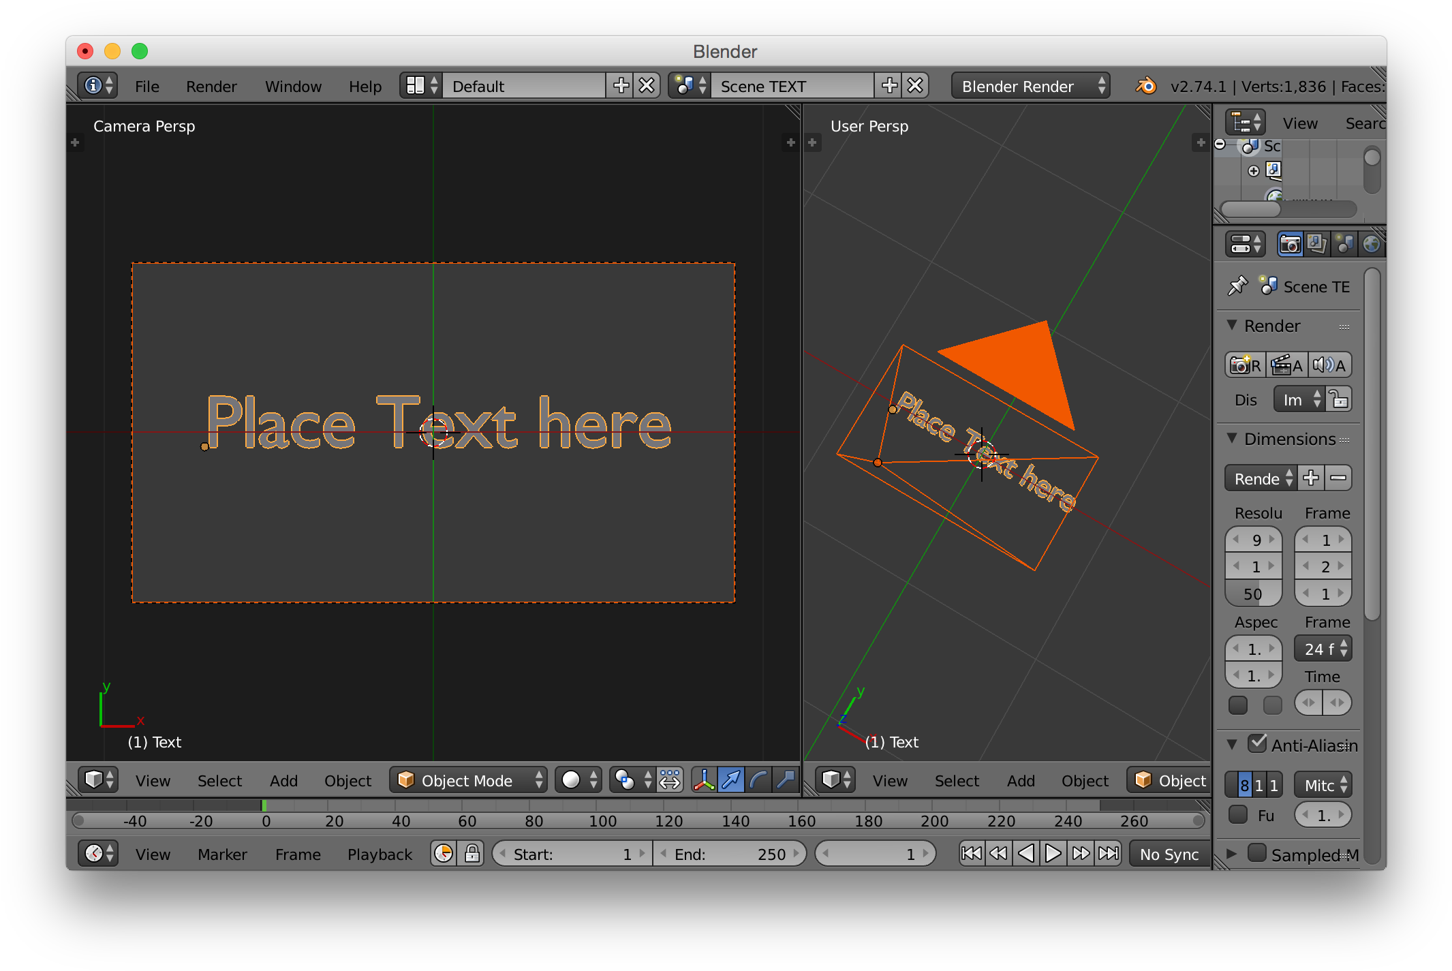
Task: Jump to the last frame of the timeline
Action: pyautogui.click(x=1109, y=853)
